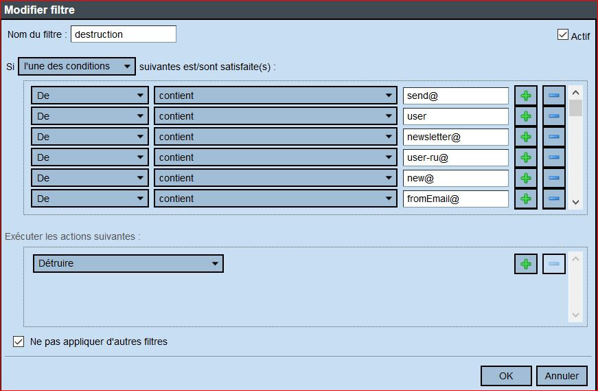Viewport: 598px width, 391px height.
Task: Add condition after newsletter@ row
Action: point(525,137)
